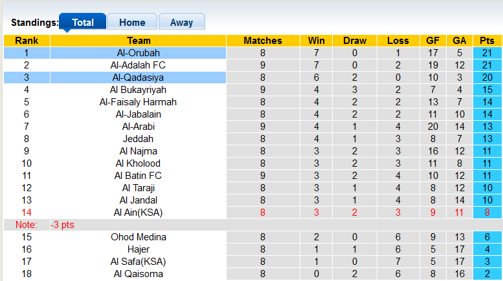Select the Away standings tab
Viewport: 503px width, 281px height.
click(x=181, y=22)
